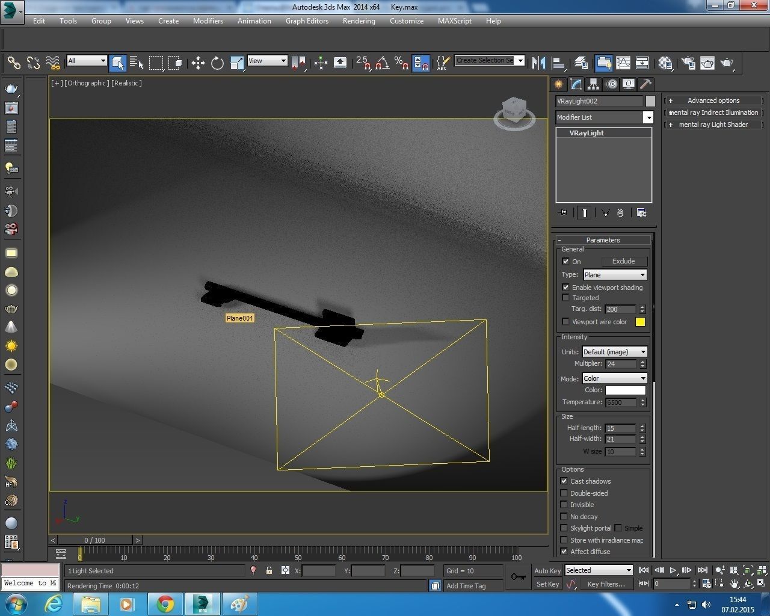Expand the mental ray Light Shader rollout
Image resolution: width=770 pixels, height=616 pixels.
click(x=713, y=125)
